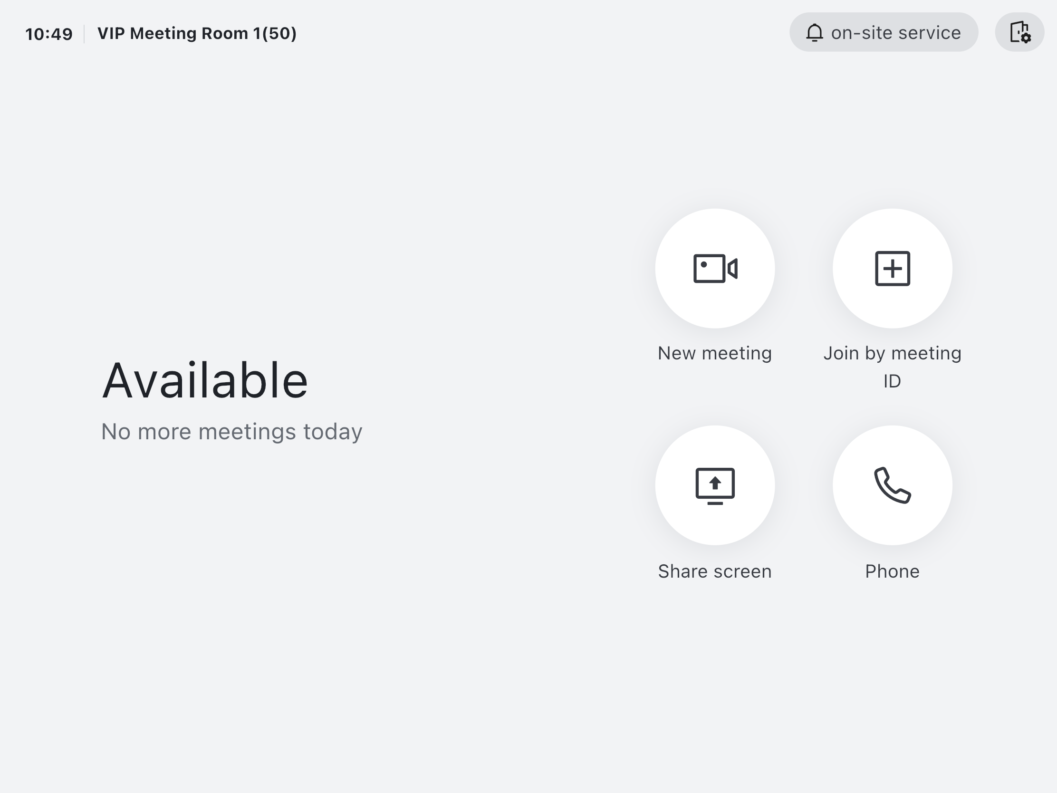This screenshot has height=793, width=1057.
Task: Click 'No more meetings today' text
Action: 232,432
